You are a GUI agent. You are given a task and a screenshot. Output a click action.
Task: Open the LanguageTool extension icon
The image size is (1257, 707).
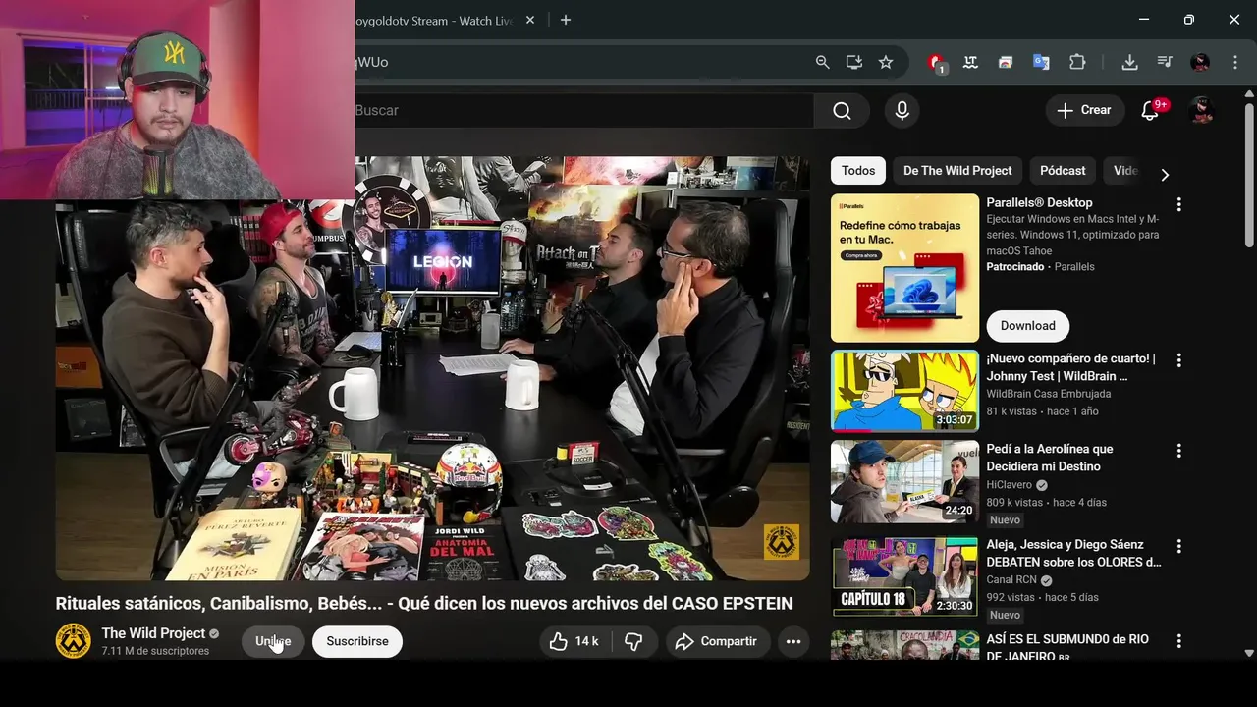click(970, 62)
